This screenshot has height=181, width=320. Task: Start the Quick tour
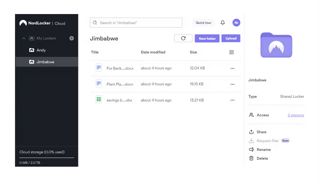[x=203, y=23]
